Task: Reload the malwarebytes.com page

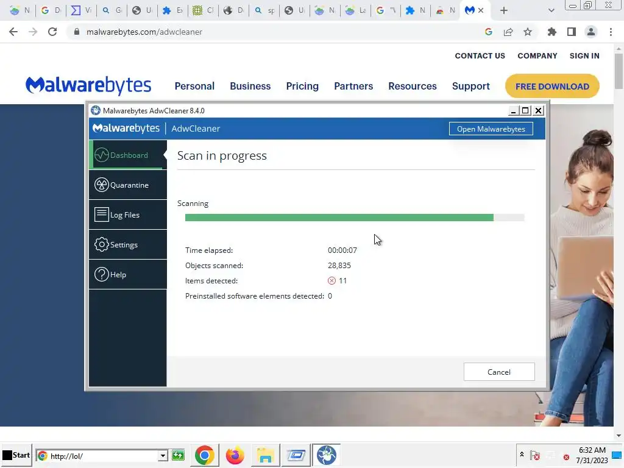Action: point(52,32)
